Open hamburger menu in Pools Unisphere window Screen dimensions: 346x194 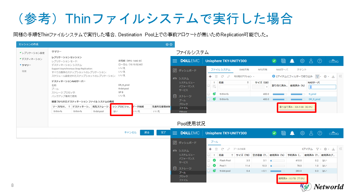click(175, 133)
